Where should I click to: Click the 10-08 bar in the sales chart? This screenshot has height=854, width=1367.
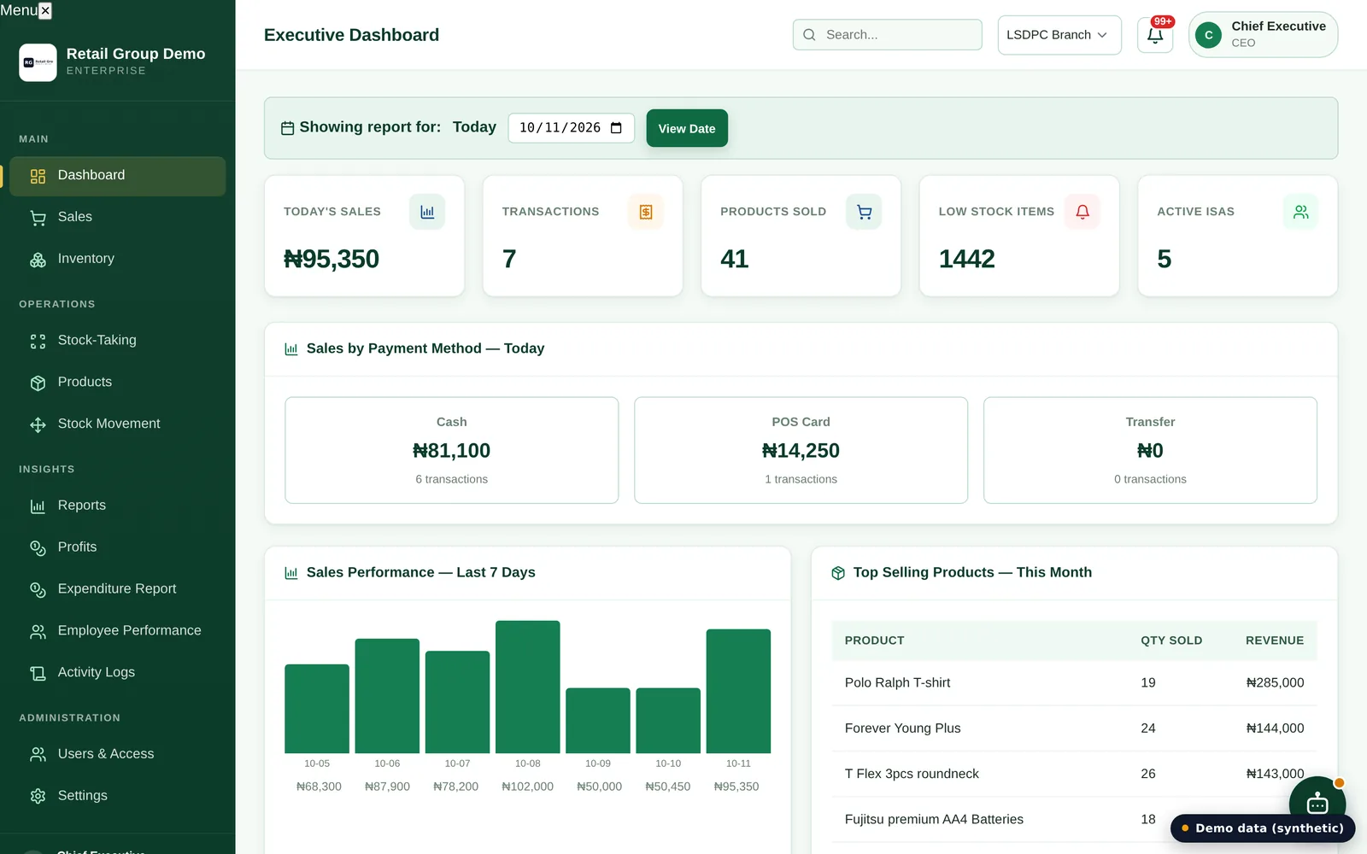[528, 687]
